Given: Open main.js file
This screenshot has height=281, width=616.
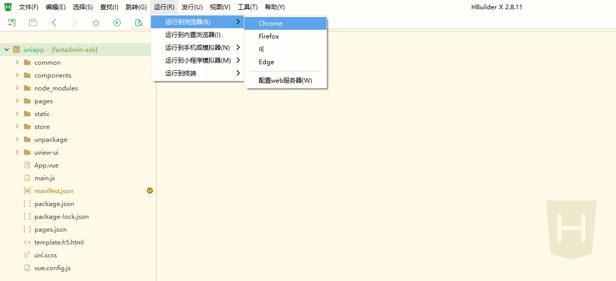Looking at the screenshot, I should point(45,178).
